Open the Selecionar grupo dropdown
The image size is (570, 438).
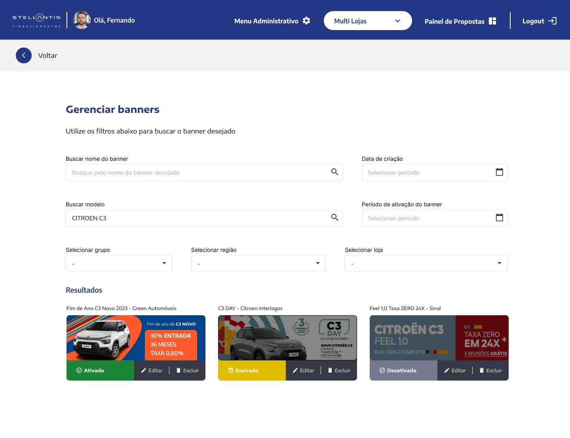[119, 263]
